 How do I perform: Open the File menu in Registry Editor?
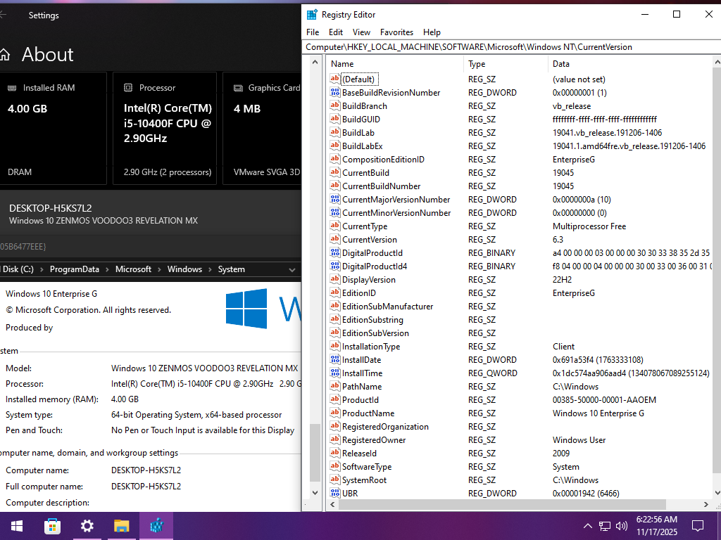312,32
